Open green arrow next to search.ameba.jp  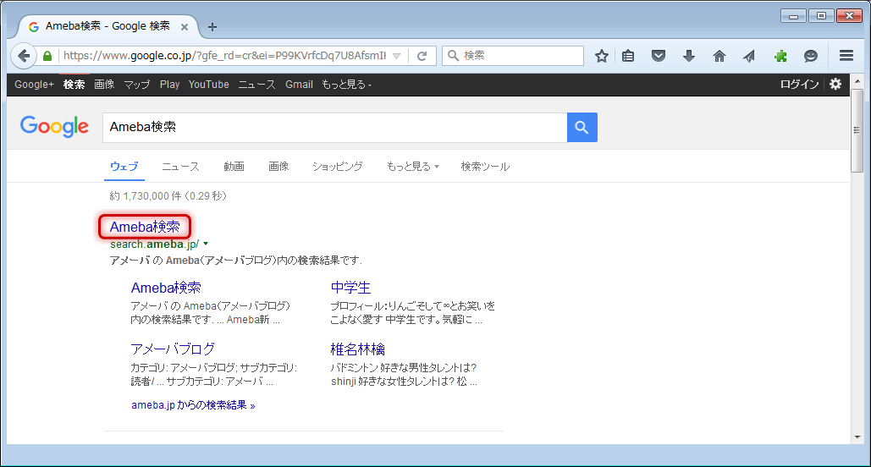click(206, 244)
